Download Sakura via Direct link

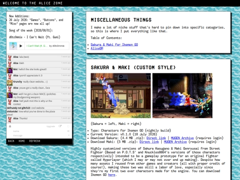pos(156,138)
